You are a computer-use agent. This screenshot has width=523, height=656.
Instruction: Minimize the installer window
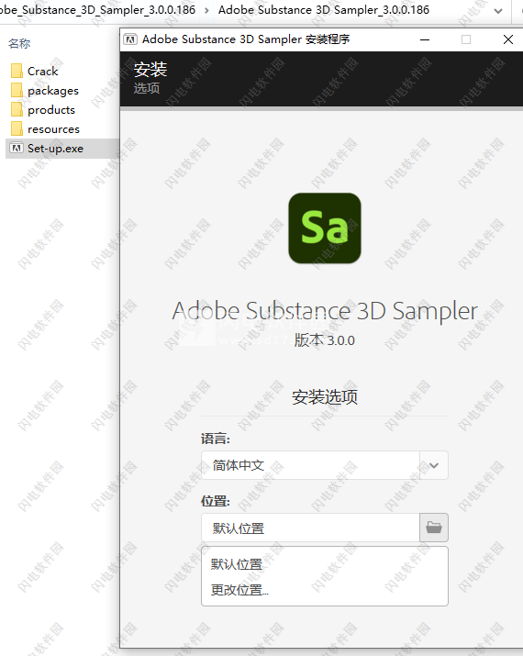tap(425, 39)
